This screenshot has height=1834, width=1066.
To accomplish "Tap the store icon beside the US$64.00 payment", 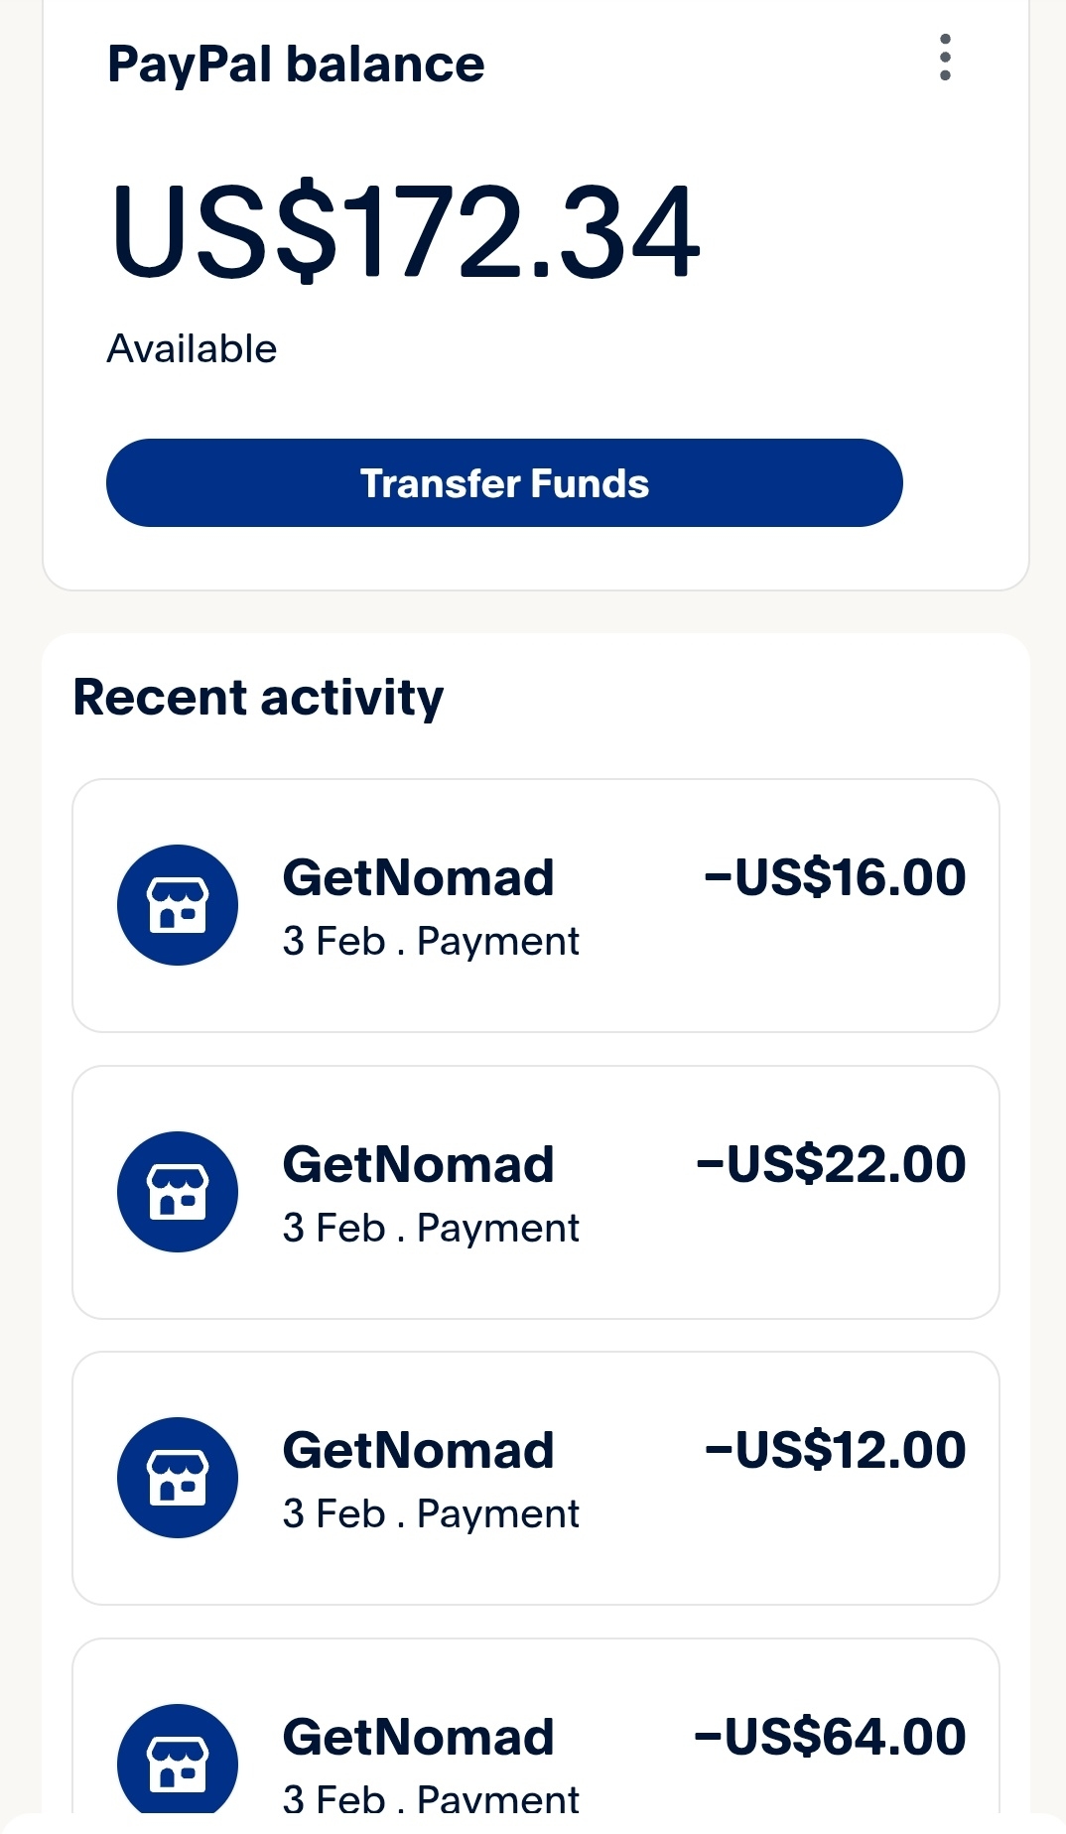I will [178, 1762].
